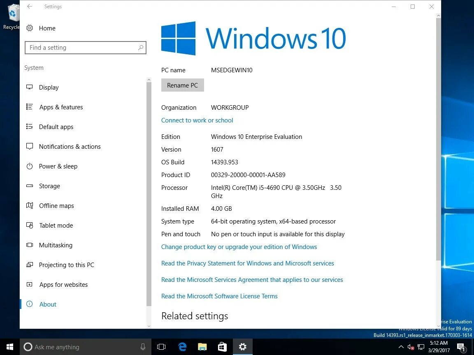The image size is (474, 355).
Task: Click the Apps & features list icon
Action: (x=29, y=107)
